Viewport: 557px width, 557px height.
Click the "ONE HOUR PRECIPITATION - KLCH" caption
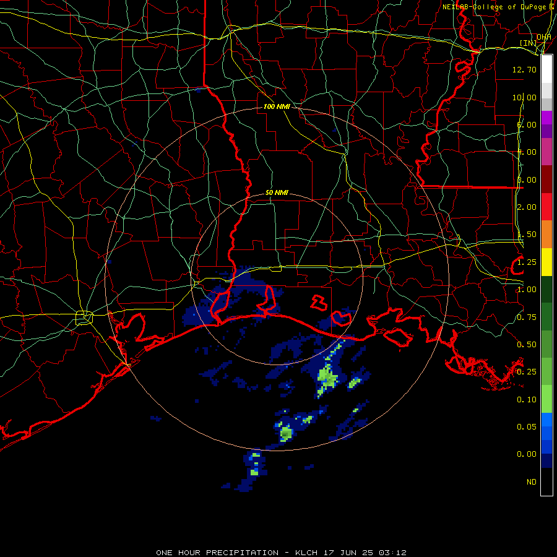(x=236, y=553)
